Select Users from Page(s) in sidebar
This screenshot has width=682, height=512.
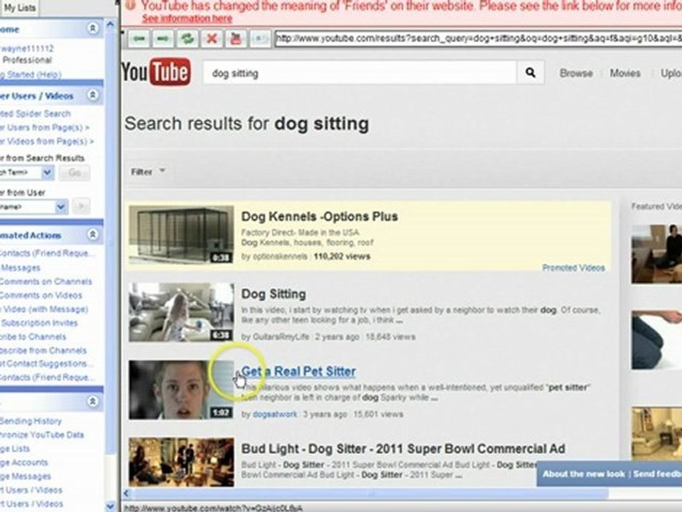[x=44, y=127]
